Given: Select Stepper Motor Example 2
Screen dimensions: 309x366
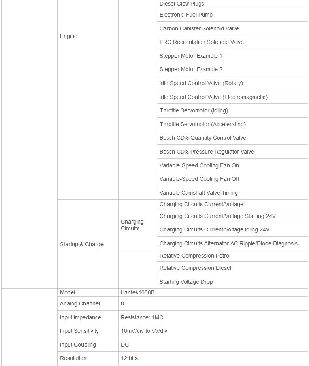Looking at the screenshot, I should [191, 70].
